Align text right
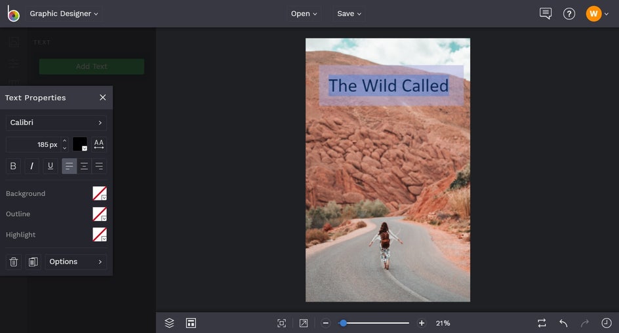This screenshot has height=333, width=619. (99, 166)
